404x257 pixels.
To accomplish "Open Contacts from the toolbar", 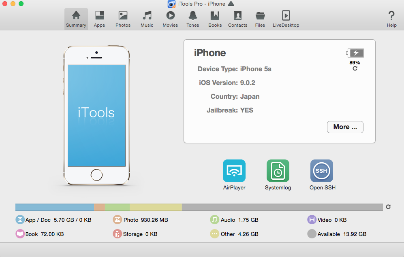I will (237, 19).
